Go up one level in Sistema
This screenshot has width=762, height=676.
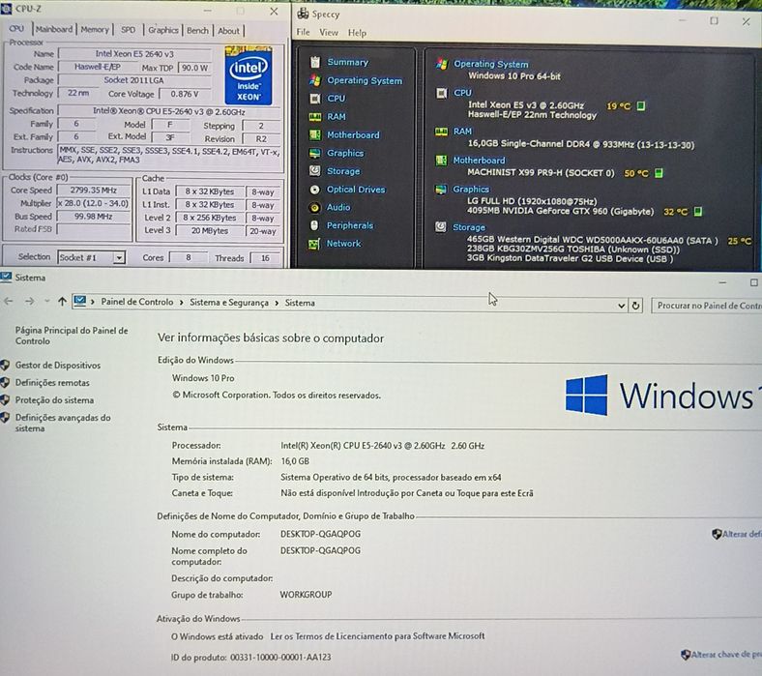tap(62, 302)
